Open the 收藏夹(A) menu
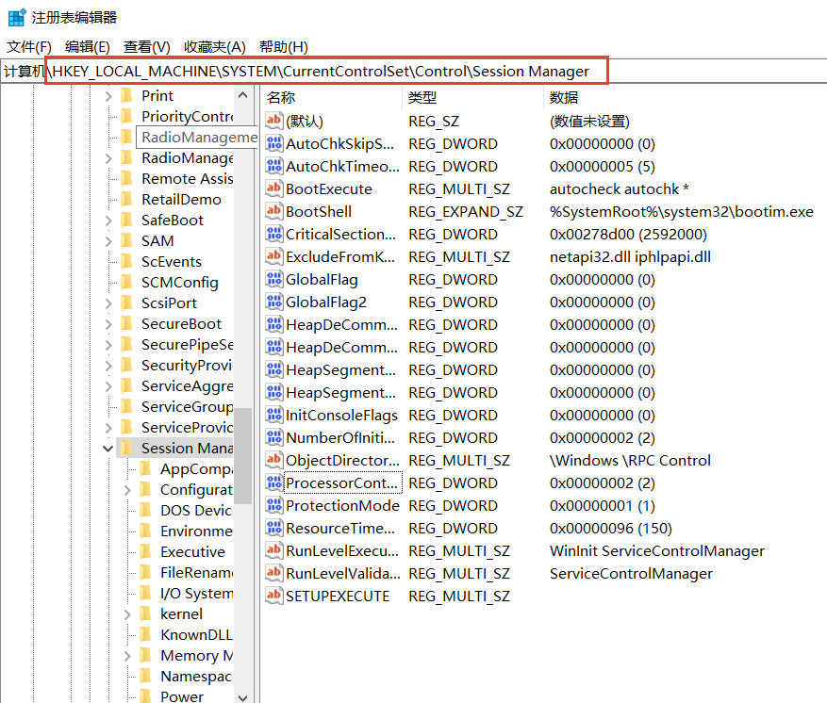The image size is (827, 703). pos(215,47)
